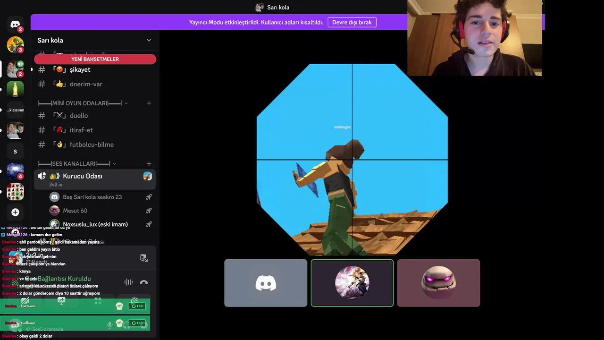Open server icon showing green speaker badge
This screenshot has height=340, width=604.
(x=15, y=69)
